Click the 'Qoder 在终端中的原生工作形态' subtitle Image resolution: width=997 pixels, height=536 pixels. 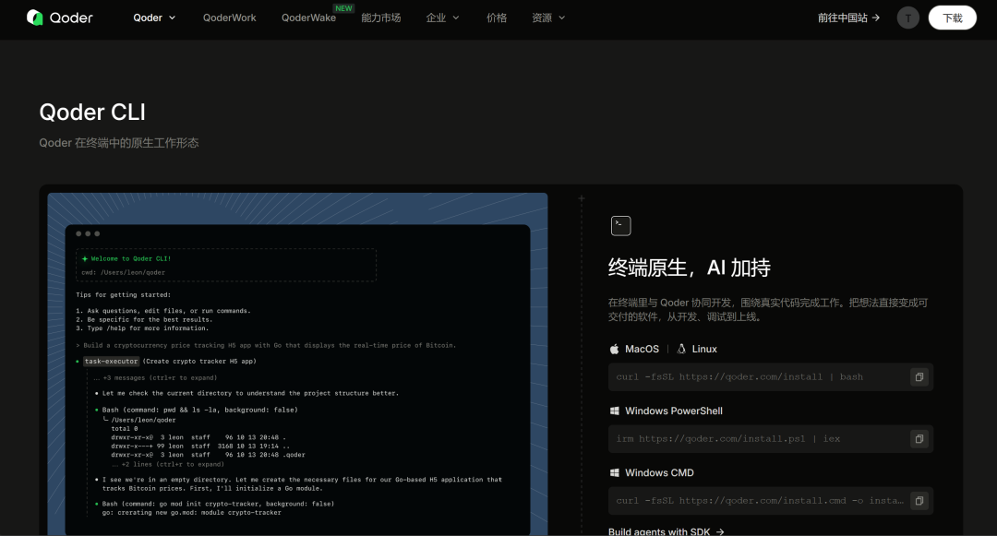click(x=119, y=143)
